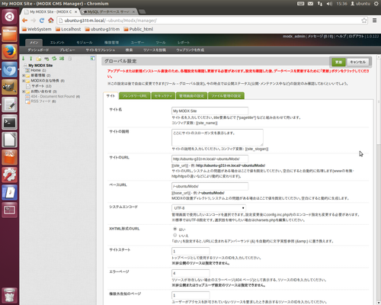Open the Terminal launcher icon
This screenshot has height=305, width=381.
click(x=10, y=122)
